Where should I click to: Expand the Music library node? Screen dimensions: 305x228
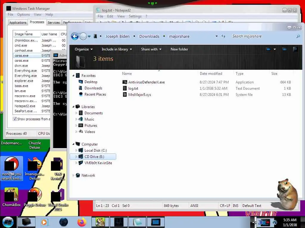[x=76, y=119]
